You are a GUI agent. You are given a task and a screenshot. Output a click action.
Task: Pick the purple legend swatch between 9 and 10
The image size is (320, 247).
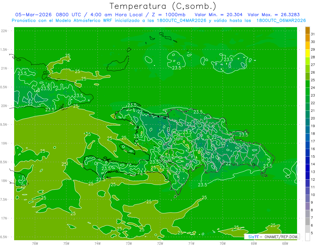(307, 199)
